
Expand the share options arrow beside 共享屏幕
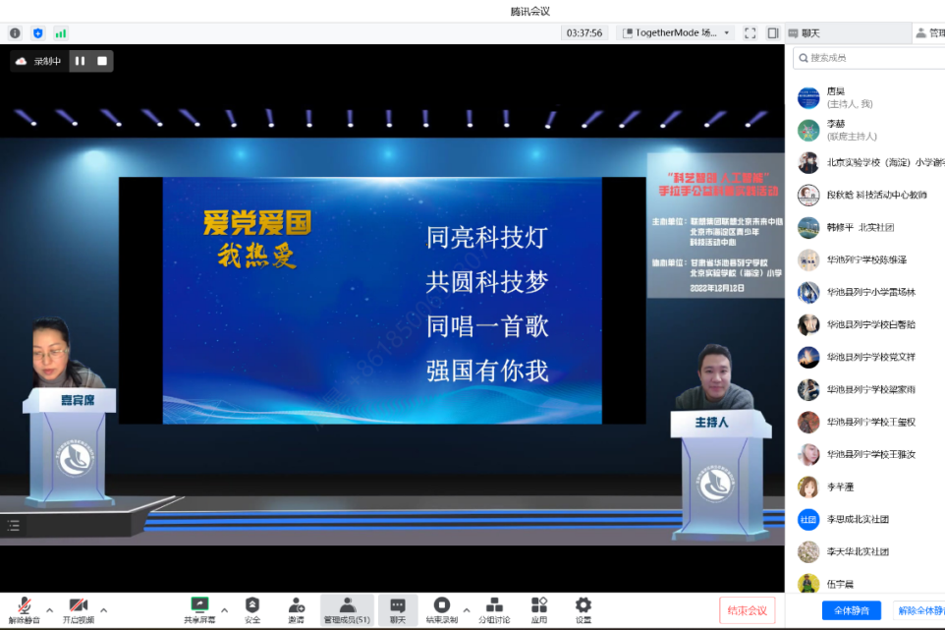(224, 610)
